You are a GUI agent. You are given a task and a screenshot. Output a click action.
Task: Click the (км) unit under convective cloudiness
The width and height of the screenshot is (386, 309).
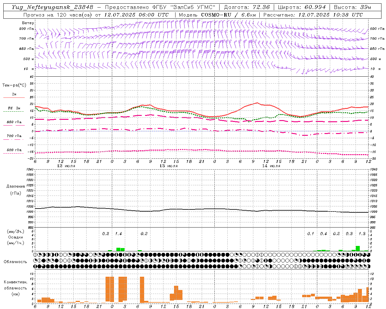pos(15,294)
